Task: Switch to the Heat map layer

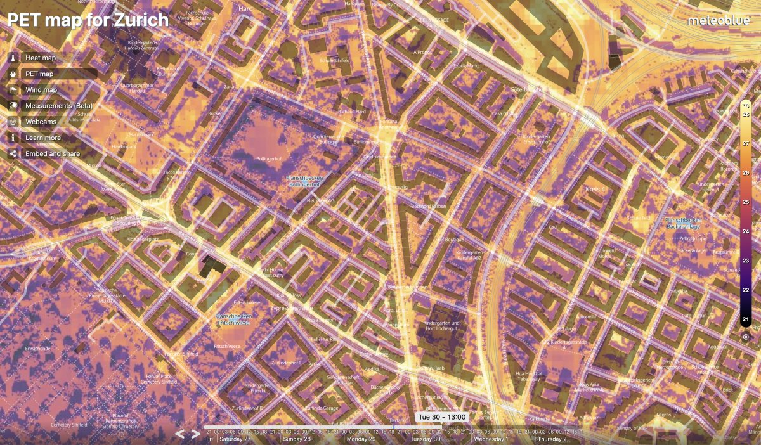Action: pyautogui.click(x=41, y=58)
